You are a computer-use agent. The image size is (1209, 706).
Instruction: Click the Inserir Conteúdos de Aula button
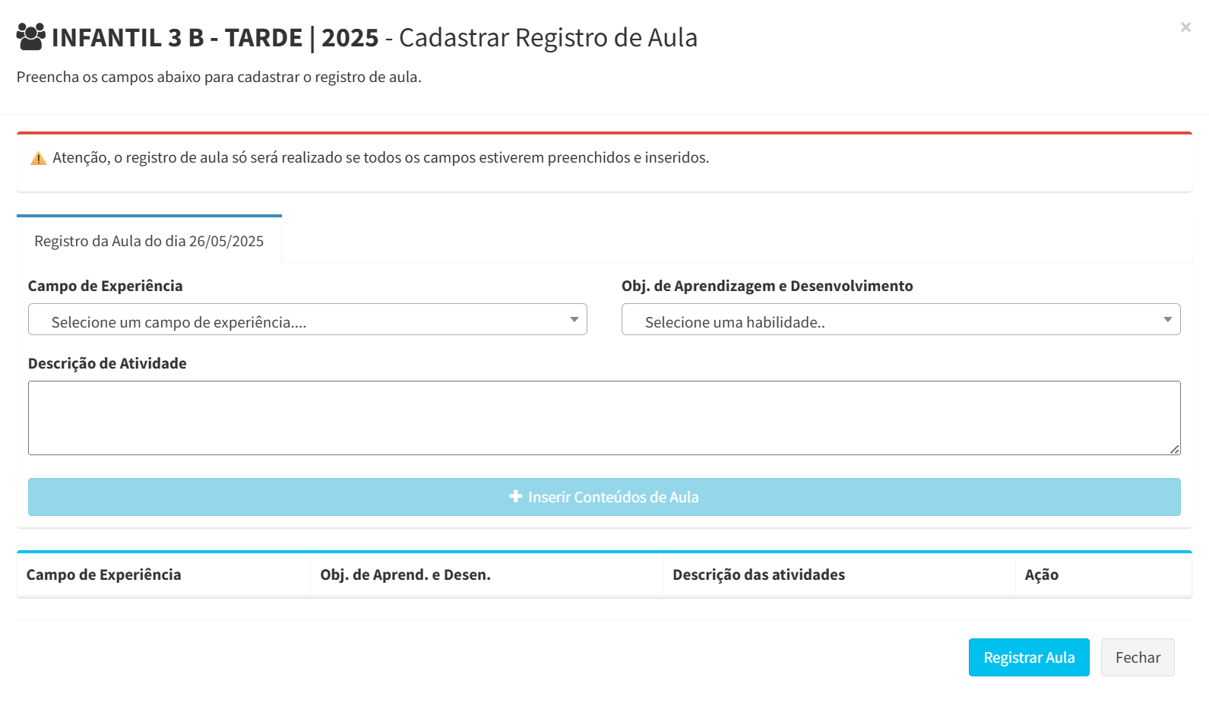[604, 497]
